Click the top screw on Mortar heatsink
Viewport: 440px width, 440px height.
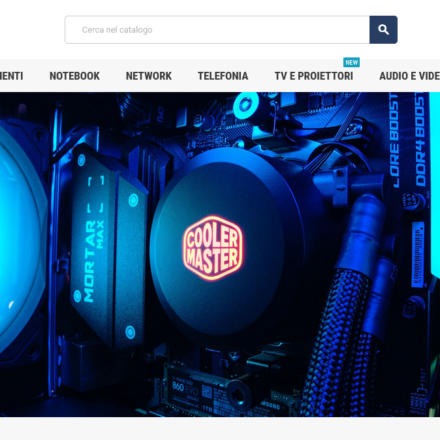pos(134,200)
